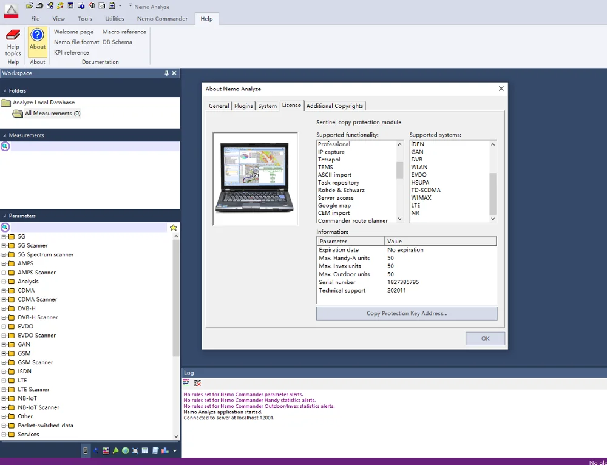Switch to the General tab in About dialog
The image size is (607, 465).
pyautogui.click(x=219, y=106)
